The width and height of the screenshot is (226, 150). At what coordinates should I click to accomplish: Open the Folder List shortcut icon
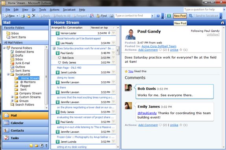coord(36,146)
